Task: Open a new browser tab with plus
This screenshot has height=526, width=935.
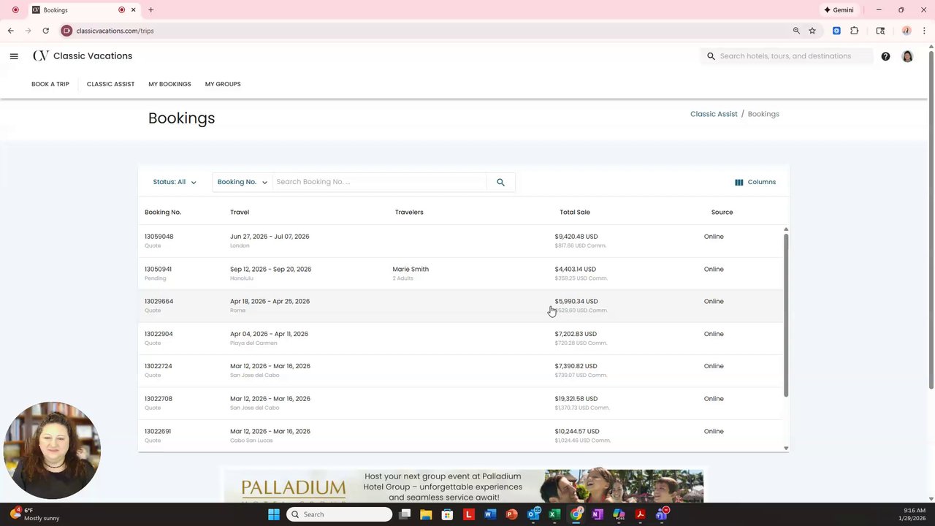Action: point(150,9)
